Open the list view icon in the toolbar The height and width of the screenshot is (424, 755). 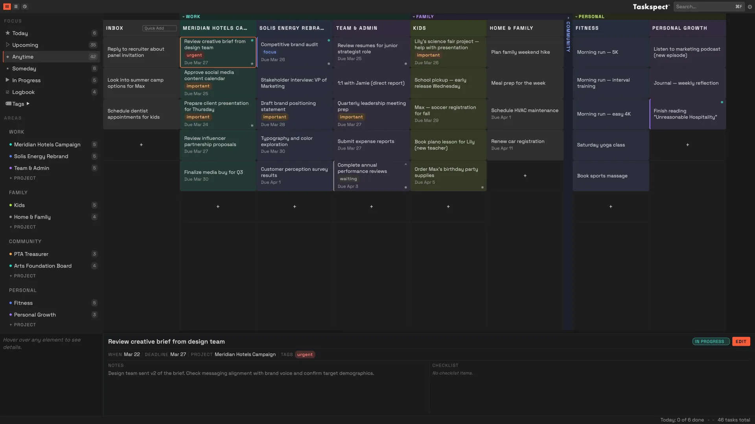[x=16, y=6]
